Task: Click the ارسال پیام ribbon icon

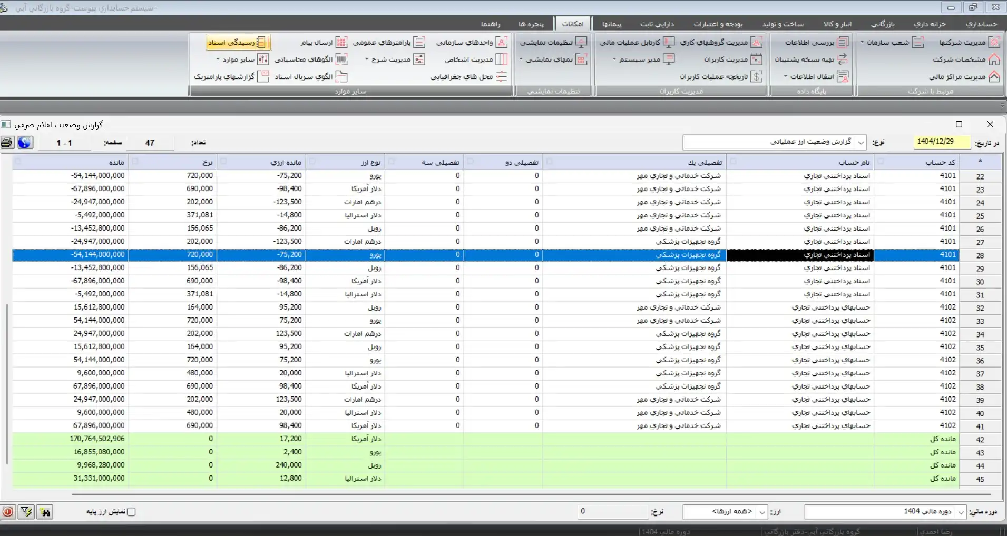Action: [341, 43]
